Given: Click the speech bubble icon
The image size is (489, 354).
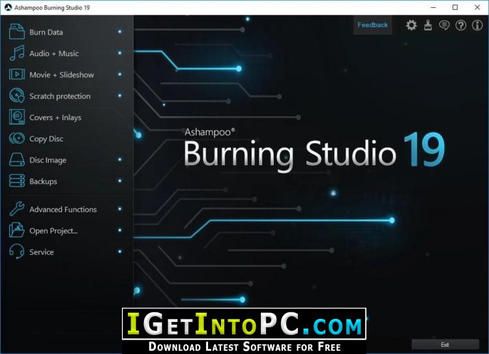Looking at the screenshot, I should (444, 25).
